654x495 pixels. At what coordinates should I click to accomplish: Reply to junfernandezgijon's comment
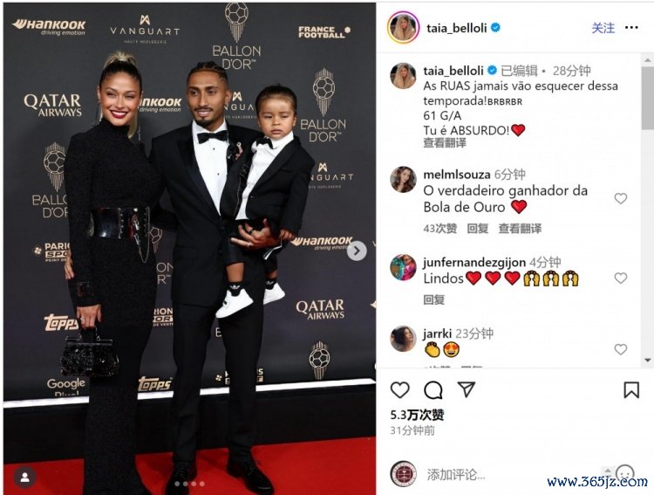click(x=433, y=299)
